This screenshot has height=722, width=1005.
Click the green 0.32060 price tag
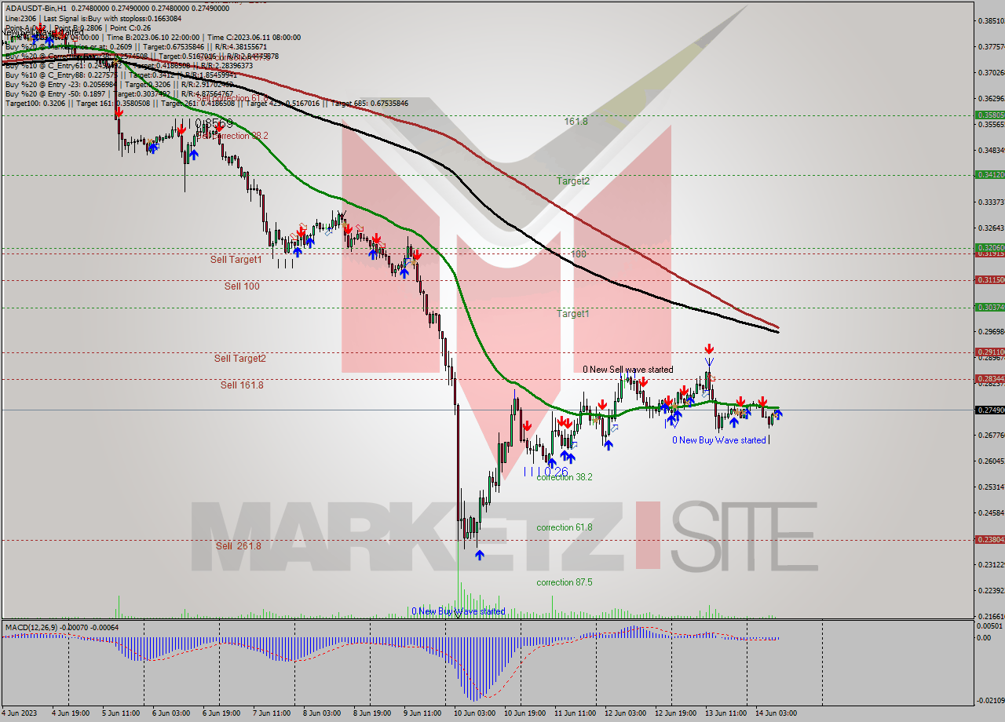click(989, 247)
